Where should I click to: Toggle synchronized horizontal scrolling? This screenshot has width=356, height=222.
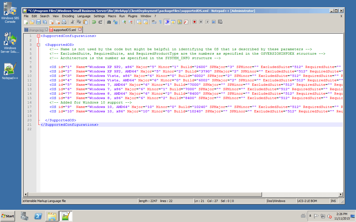click(x=145, y=22)
